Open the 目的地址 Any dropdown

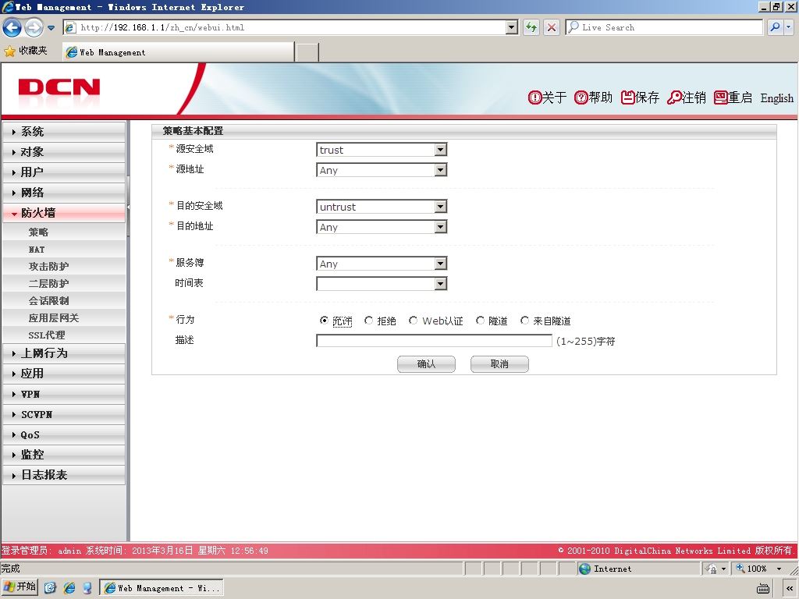[x=382, y=227]
